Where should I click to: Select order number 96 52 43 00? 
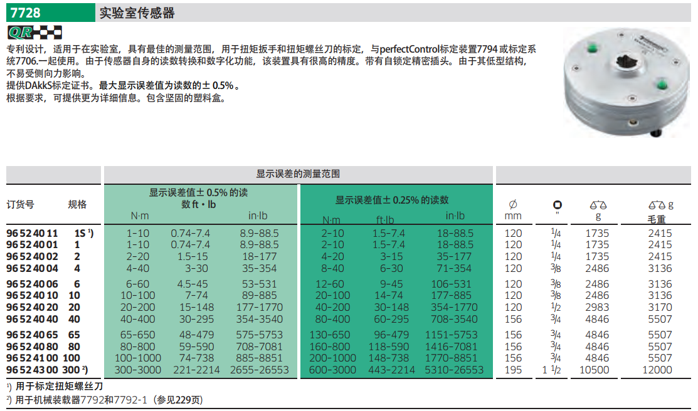[x=31, y=370]
